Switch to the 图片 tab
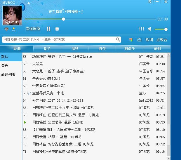Screen dimensions: 181x160 pos(47,48)
